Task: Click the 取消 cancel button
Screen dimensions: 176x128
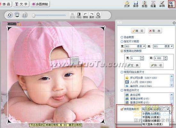Action: (x=155, y=31)
